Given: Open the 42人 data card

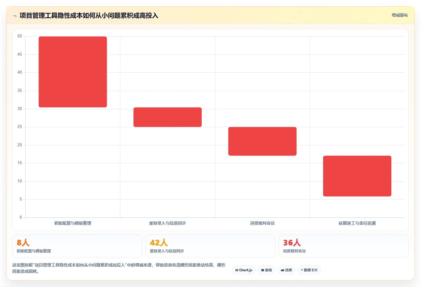Looking at the screenshot, I should click(x=211, y=246).
